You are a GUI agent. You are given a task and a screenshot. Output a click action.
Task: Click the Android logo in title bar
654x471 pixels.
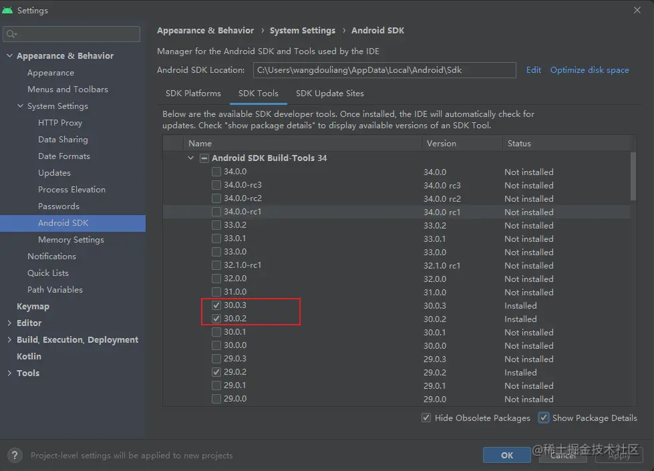click(7, 10)
